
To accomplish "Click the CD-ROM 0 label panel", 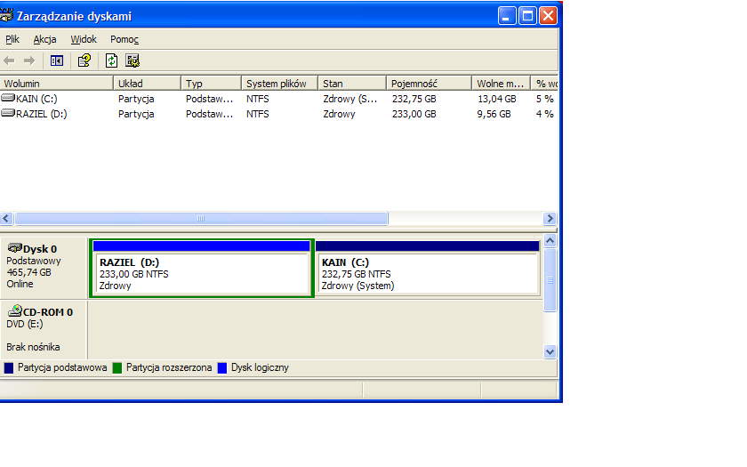I will click(x=44, y=330).
